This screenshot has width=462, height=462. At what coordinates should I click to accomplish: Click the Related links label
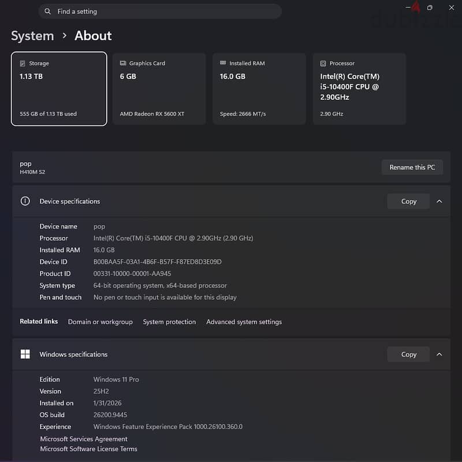point(39,322)
